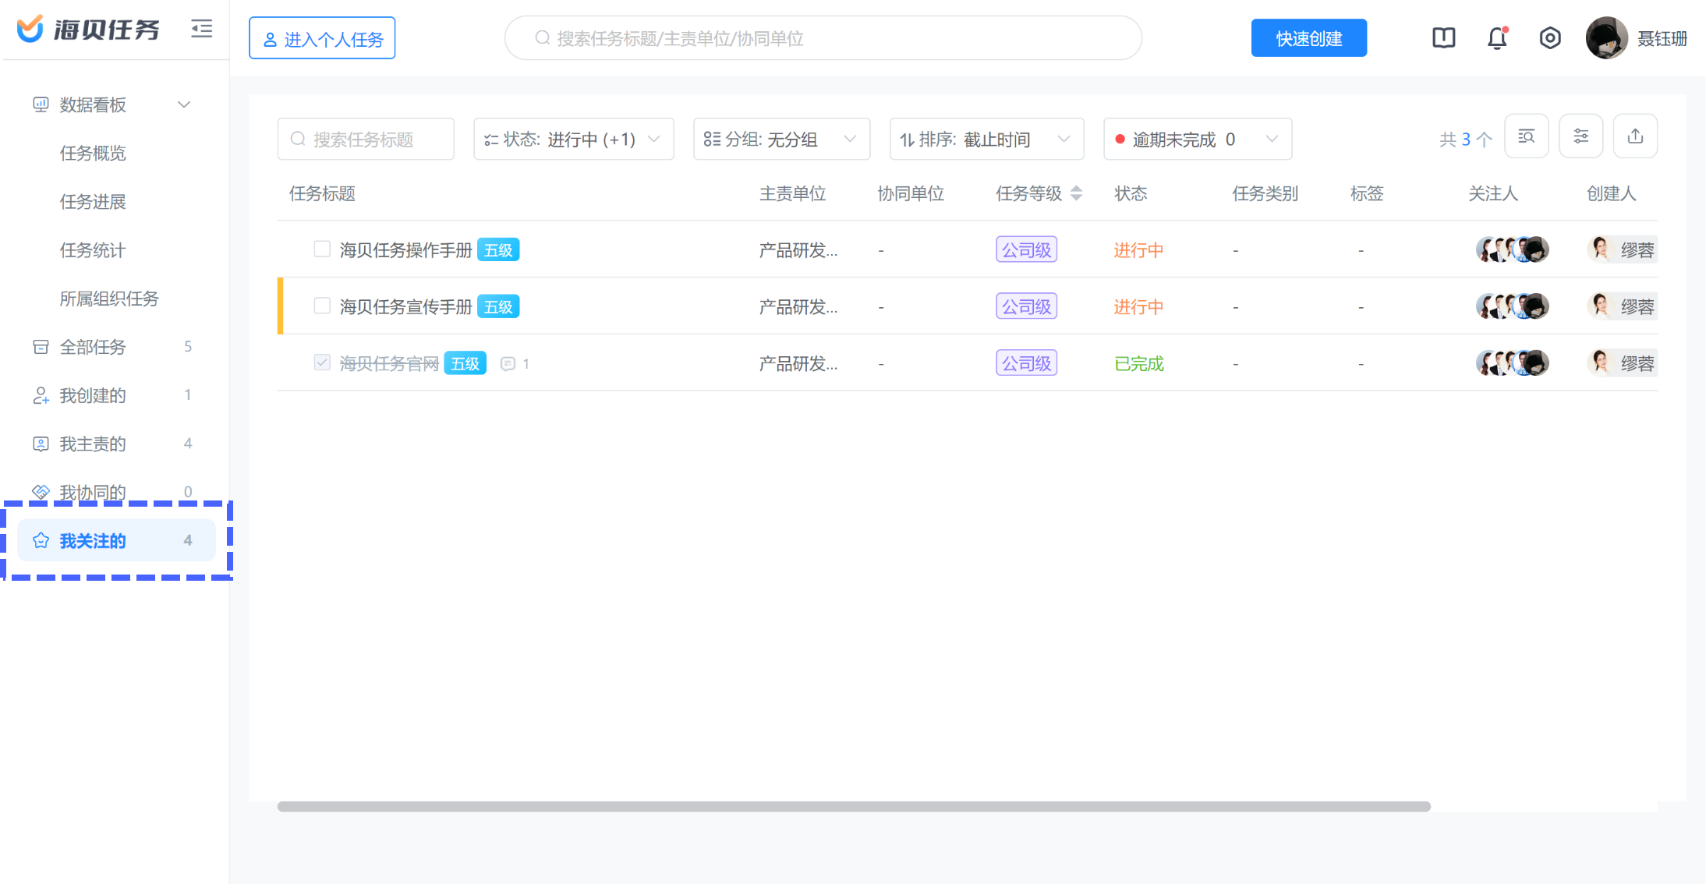Click 关注人 avatars in 海贝任务宣传手册 row
Screen dimensions: 1706x884
coord(1512,306)
